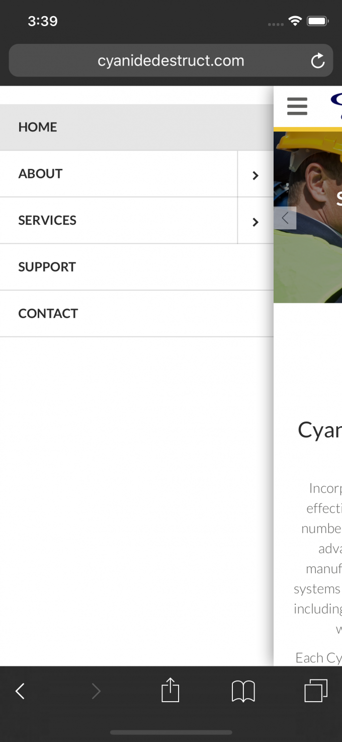Tap Safari's back arrow
The image size is (342, 742).
[20, 691]
